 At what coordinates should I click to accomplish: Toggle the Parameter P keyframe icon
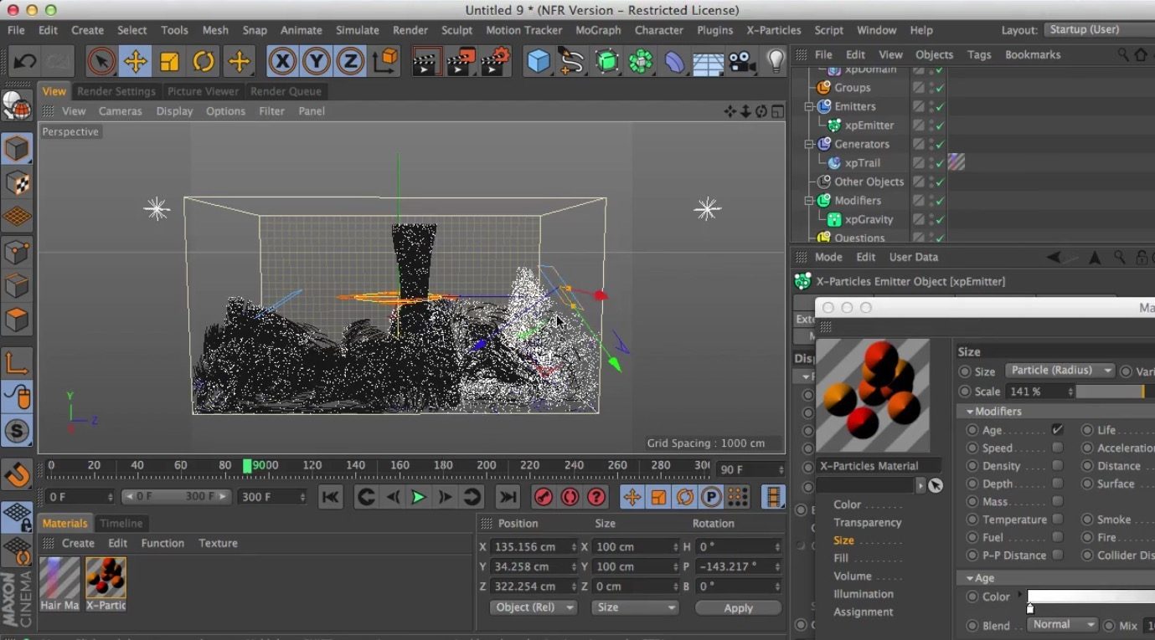(x=711, y=497)
